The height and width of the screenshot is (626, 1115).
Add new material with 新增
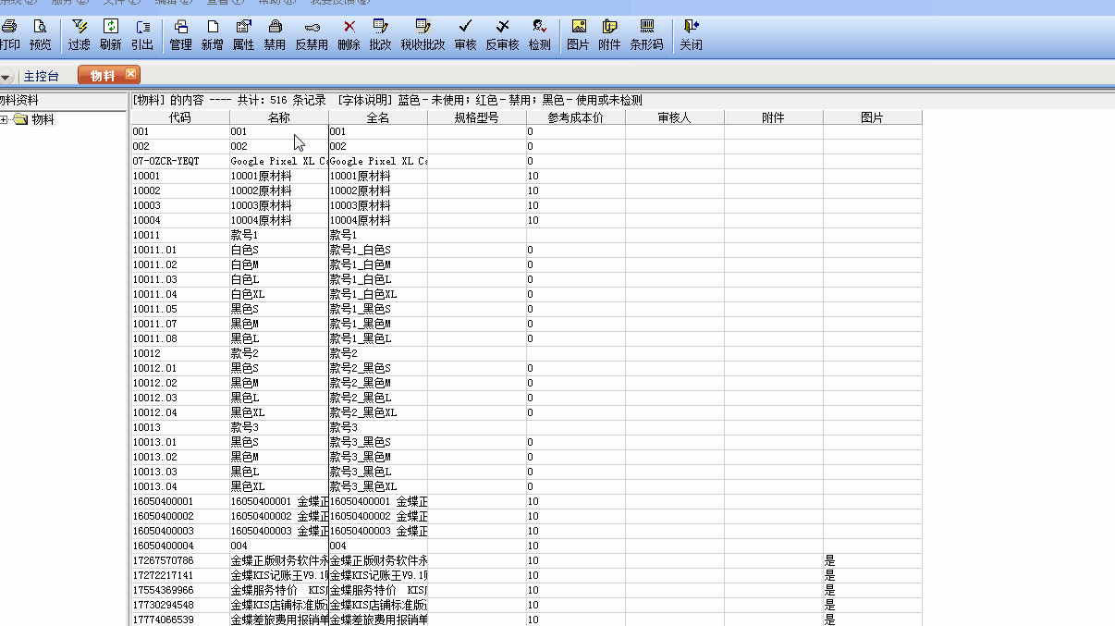(x=213, y=34)
